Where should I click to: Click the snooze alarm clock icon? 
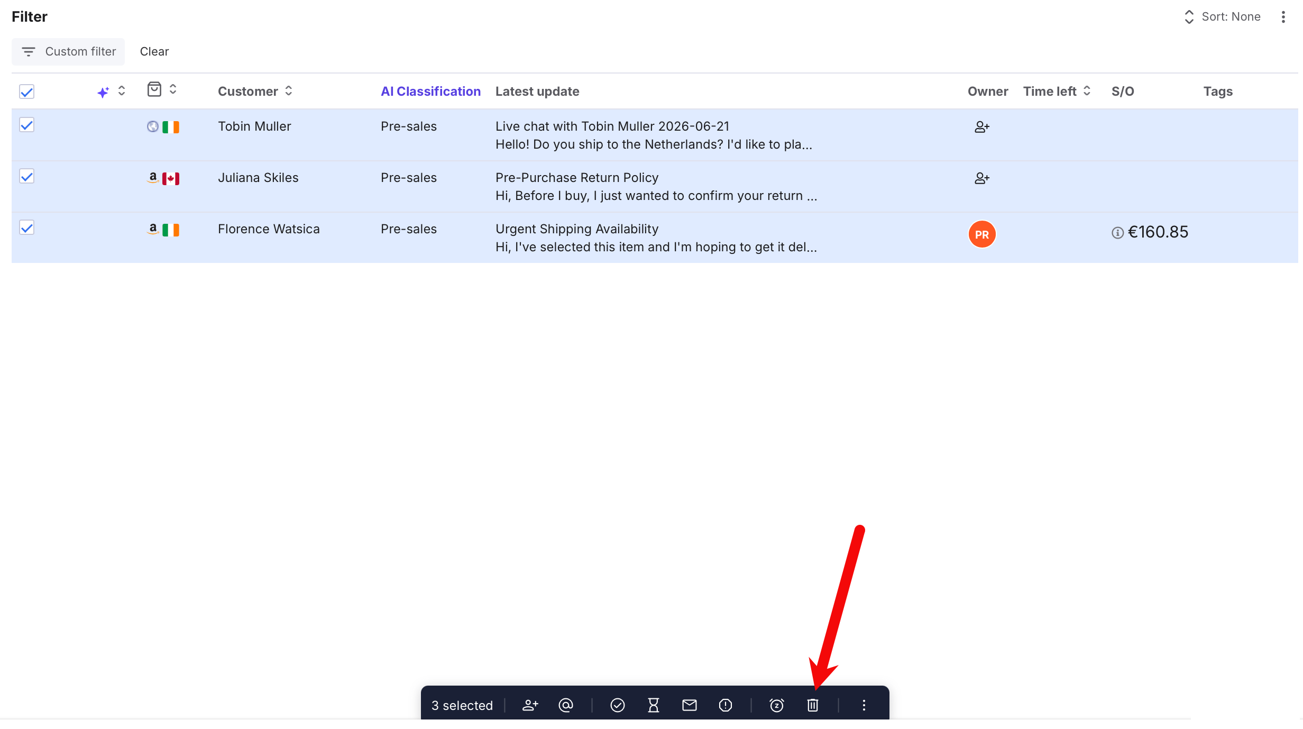[x=777, y=705]
